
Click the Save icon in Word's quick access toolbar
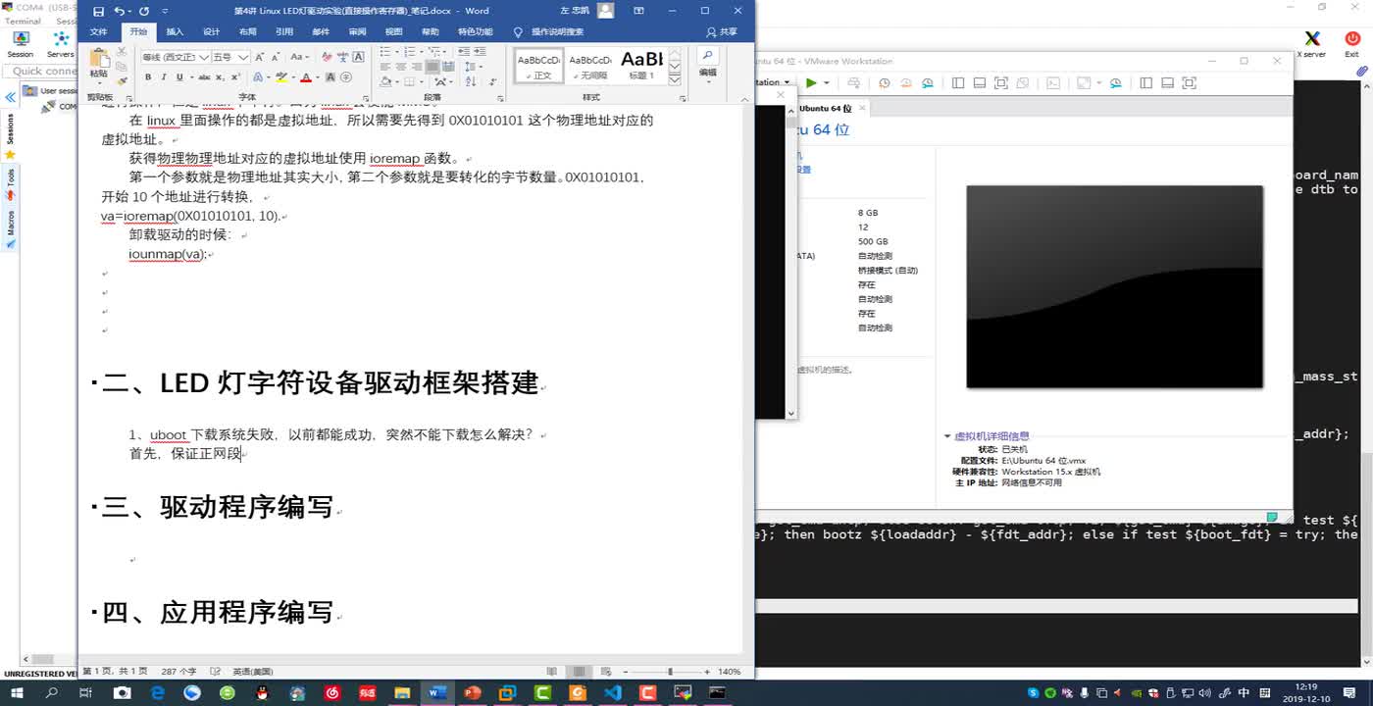click(97, 11)
